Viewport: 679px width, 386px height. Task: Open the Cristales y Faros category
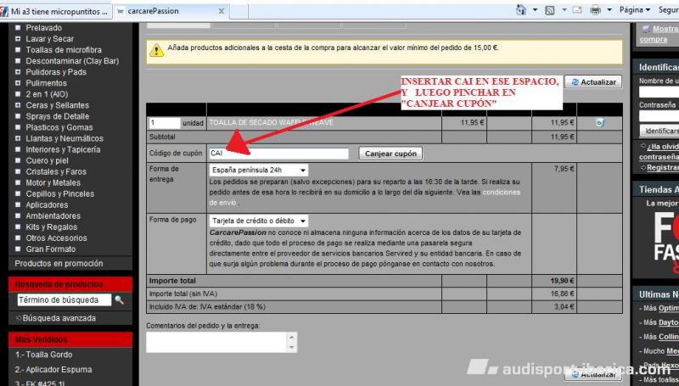tap(56, 172)
